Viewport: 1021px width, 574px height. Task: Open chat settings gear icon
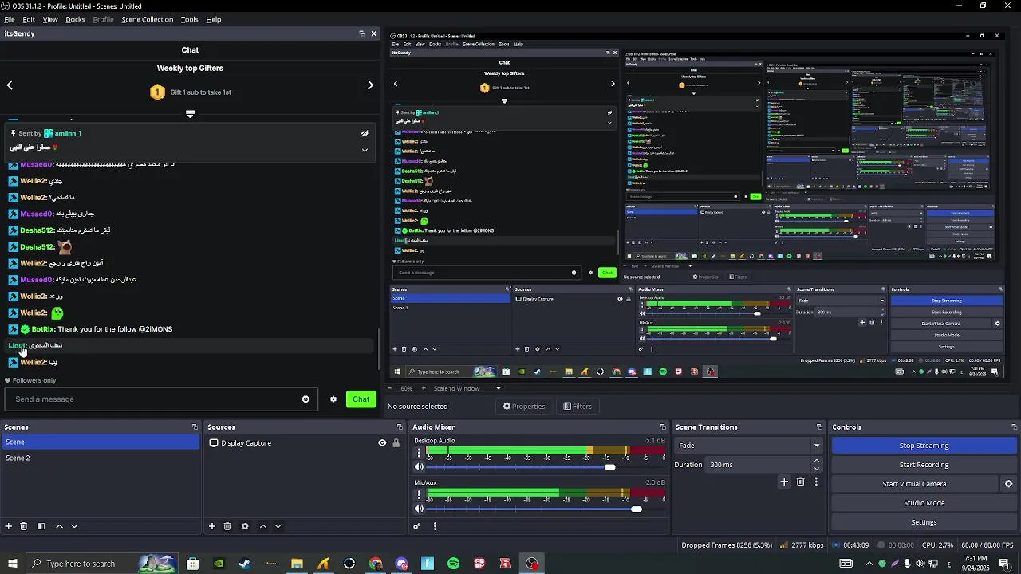coord(333,399)
